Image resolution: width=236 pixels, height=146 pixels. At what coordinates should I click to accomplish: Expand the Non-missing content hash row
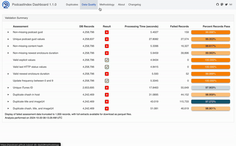point(8,46)
